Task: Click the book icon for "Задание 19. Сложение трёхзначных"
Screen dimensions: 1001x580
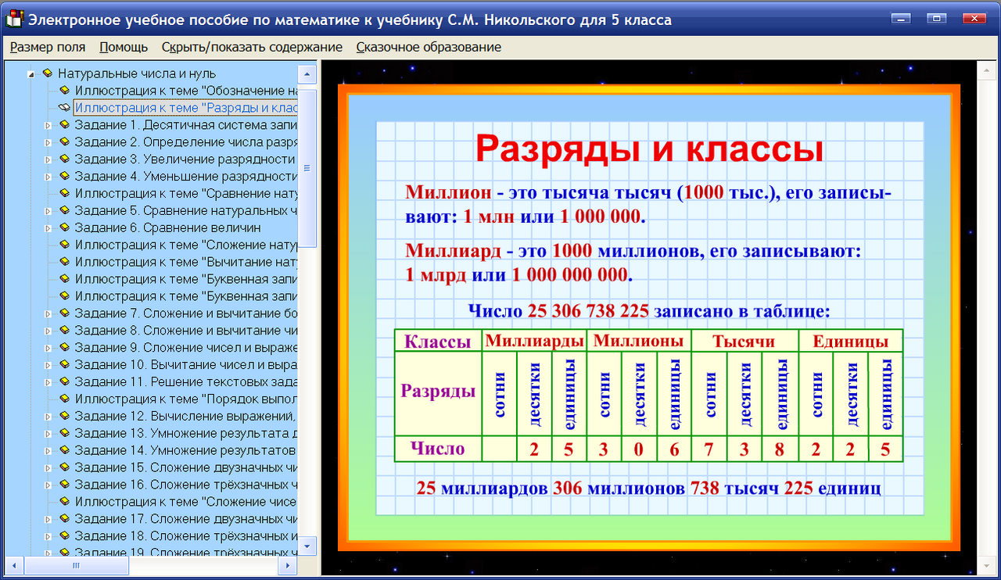Action: 65,551
